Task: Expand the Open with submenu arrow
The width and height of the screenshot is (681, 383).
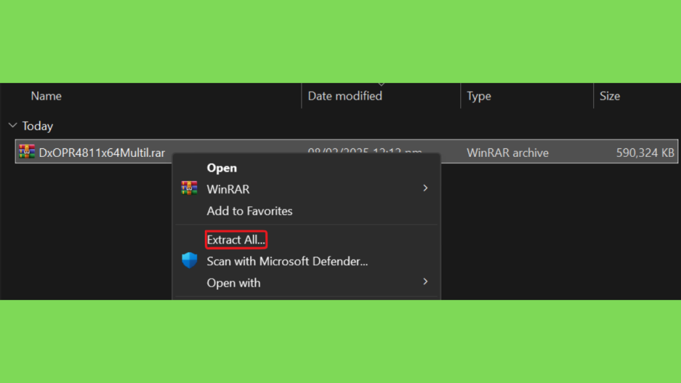Action: point(425,282)
